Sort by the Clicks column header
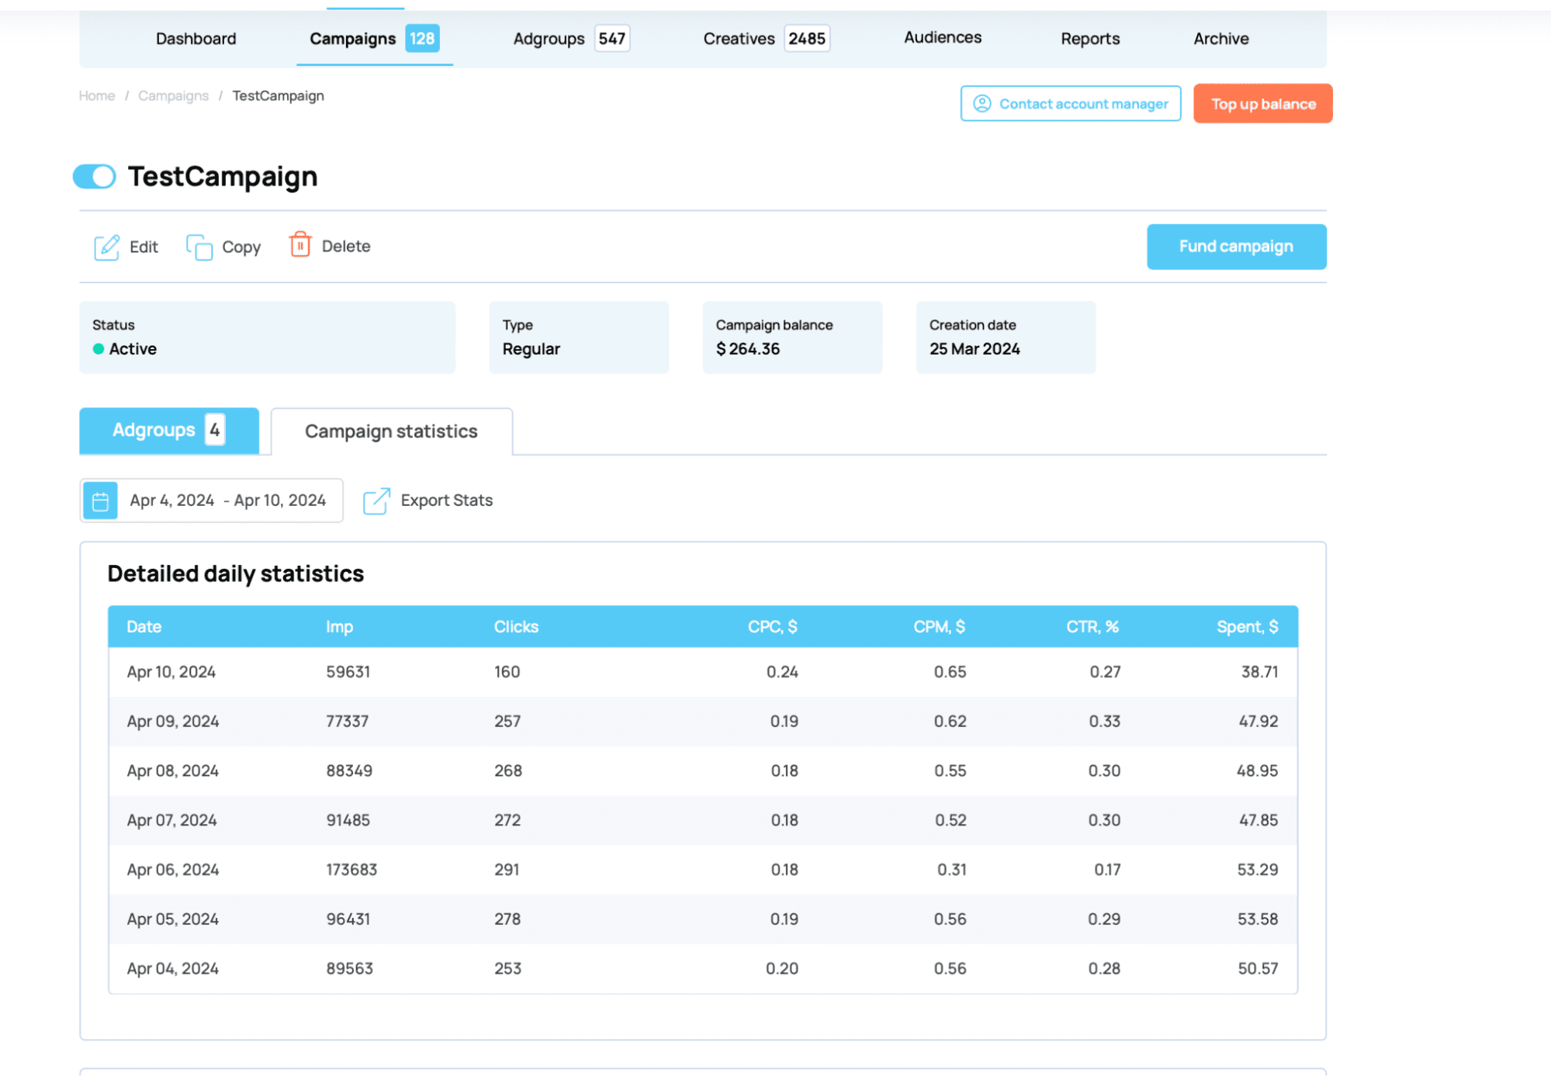 pos(516,627)
